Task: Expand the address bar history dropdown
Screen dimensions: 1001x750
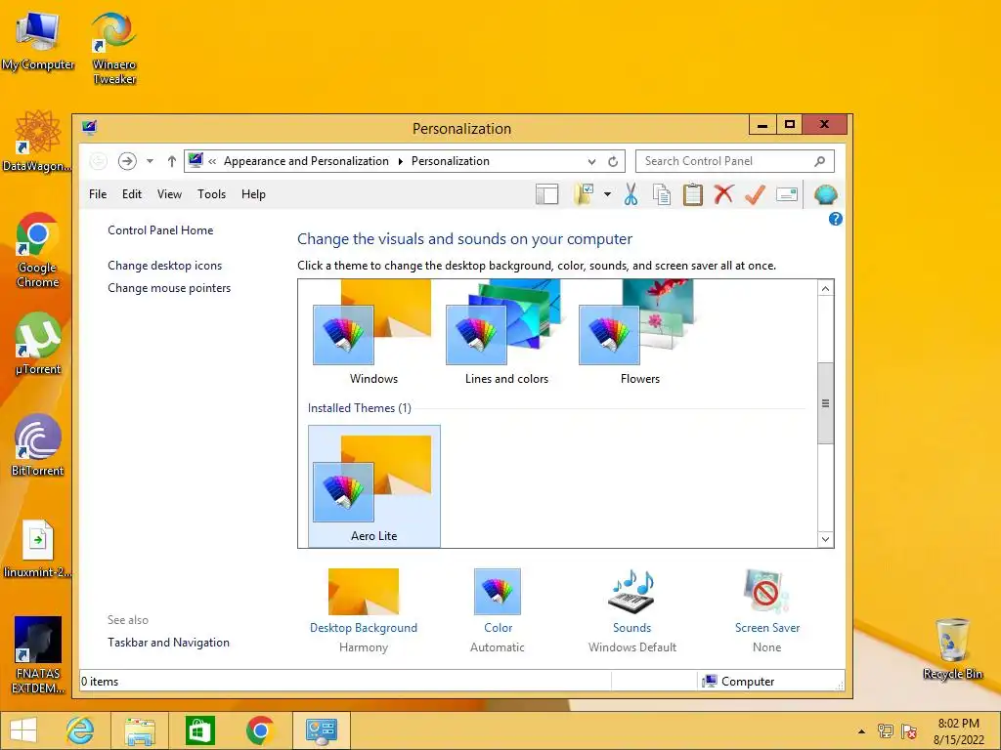Action: 591,161
